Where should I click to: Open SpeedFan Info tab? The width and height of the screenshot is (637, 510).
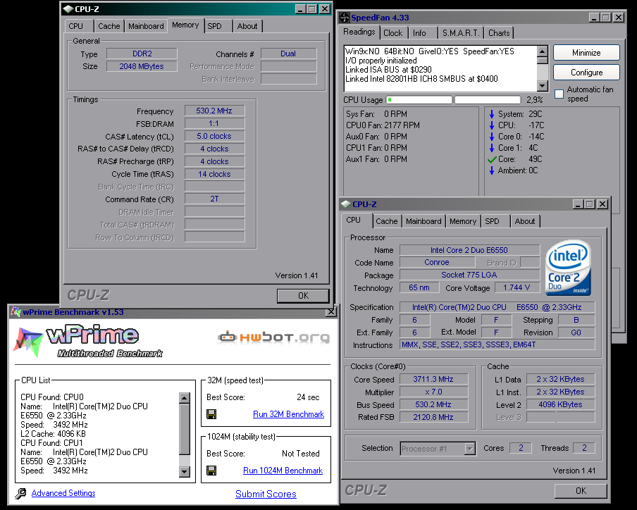(x=420, y=33)
